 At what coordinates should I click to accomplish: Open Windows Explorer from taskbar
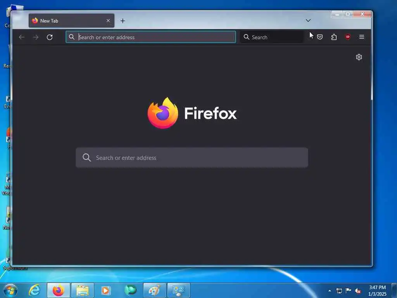83,290
